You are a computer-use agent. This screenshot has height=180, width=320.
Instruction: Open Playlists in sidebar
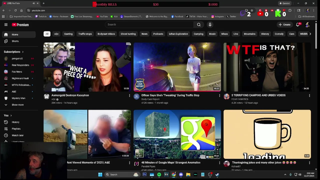click(19, 129)
